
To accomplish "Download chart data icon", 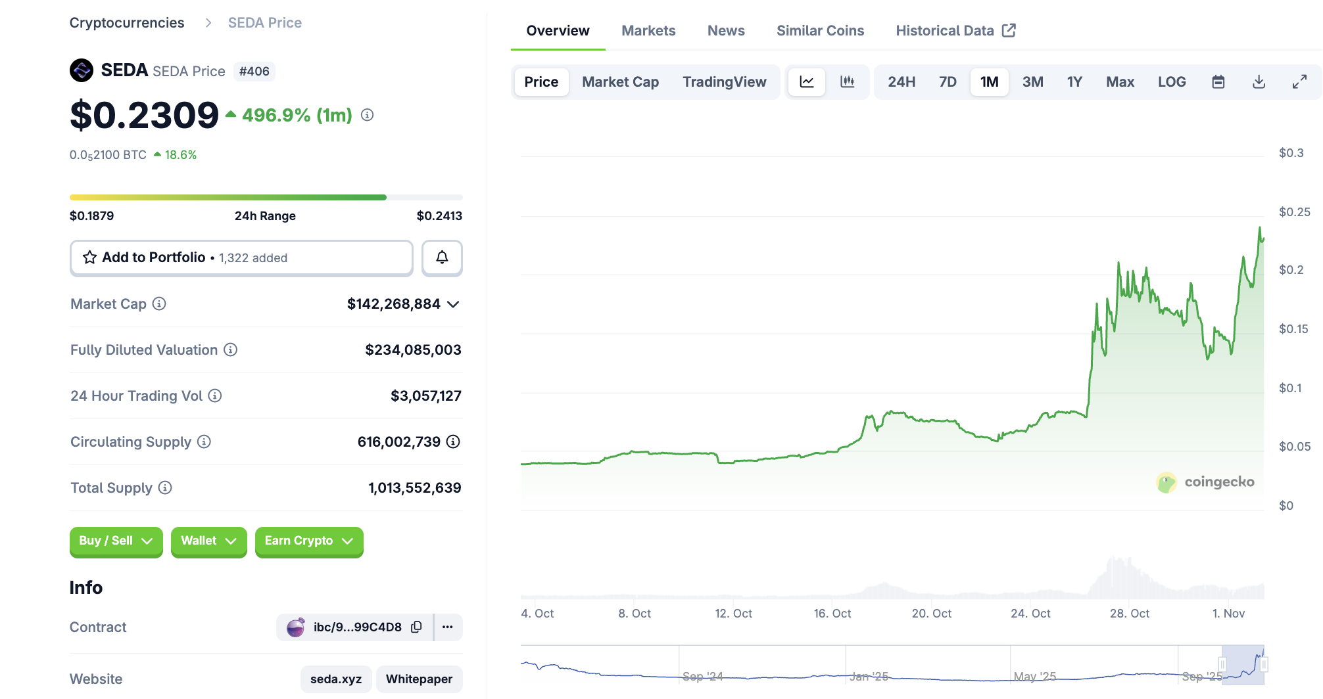I will coord(1259,82).
